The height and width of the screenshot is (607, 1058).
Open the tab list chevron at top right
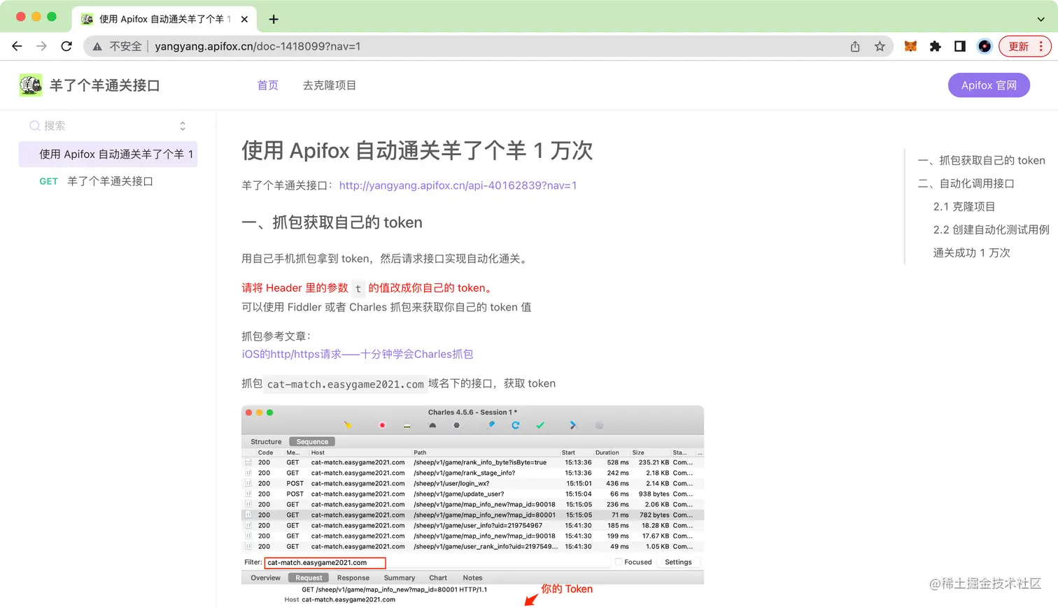click(1041, 20)
